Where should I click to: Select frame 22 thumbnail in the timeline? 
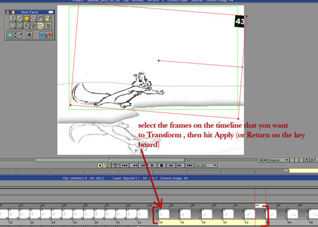pos(36,214)
